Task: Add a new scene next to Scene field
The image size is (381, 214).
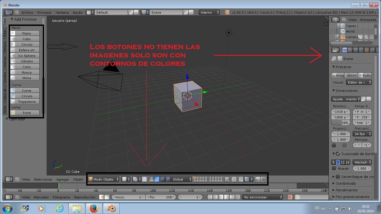Action: (185, 12)
